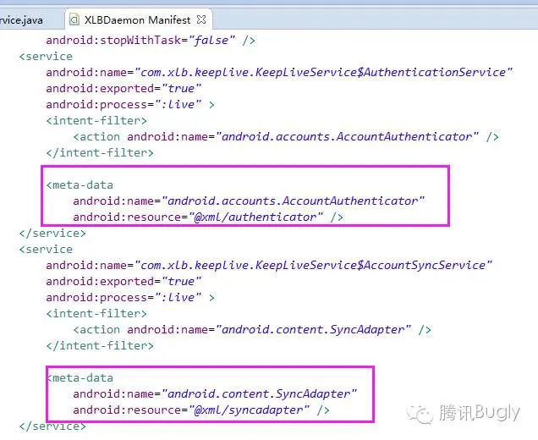The height and width of the screenshot is (440, 538).
Task: Click the second opening service tag
Action: [x=46, y=249]
